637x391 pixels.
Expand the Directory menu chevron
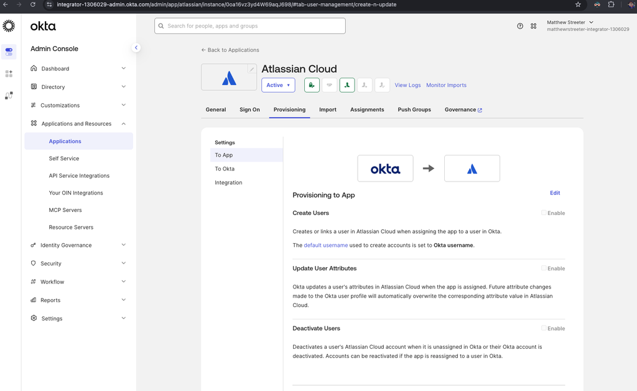124,86
